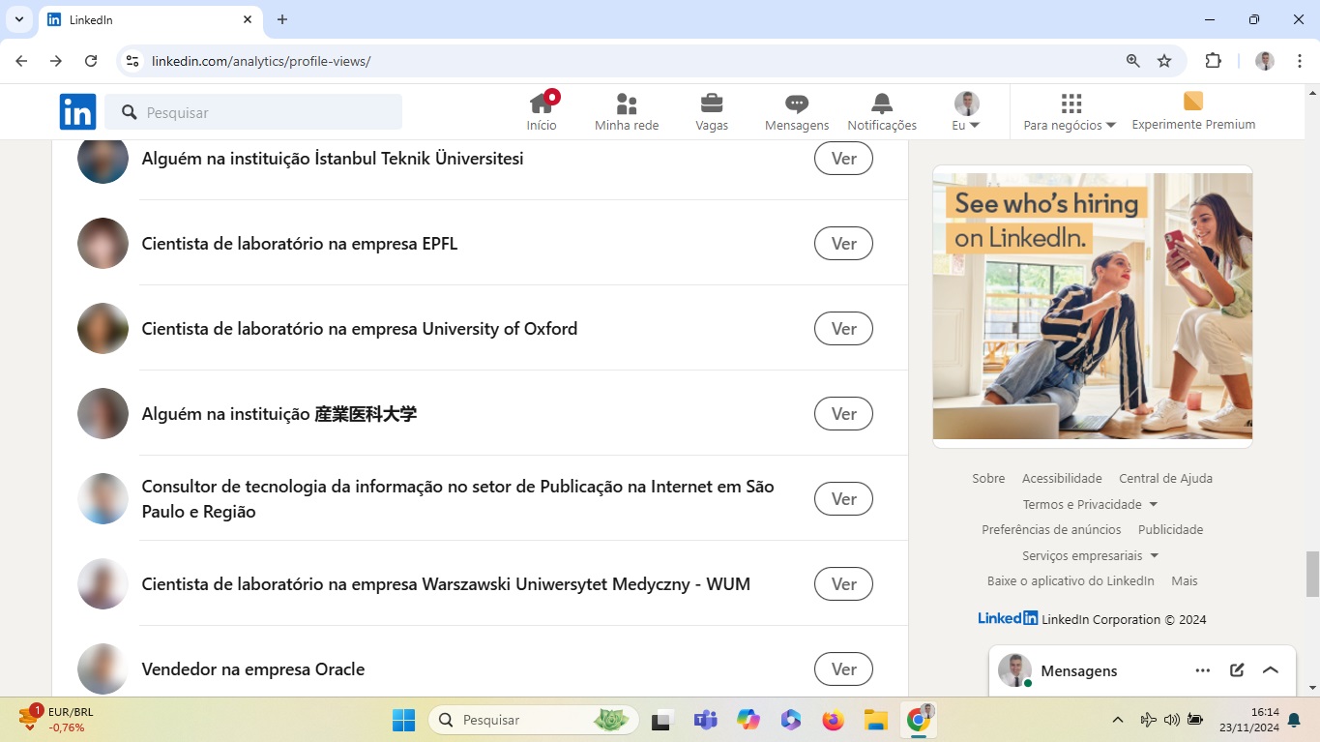This screenshot has width=1320, height=742.
Task: Open the Acessibilidade footer link
Action: click(x=1062, y=478)
